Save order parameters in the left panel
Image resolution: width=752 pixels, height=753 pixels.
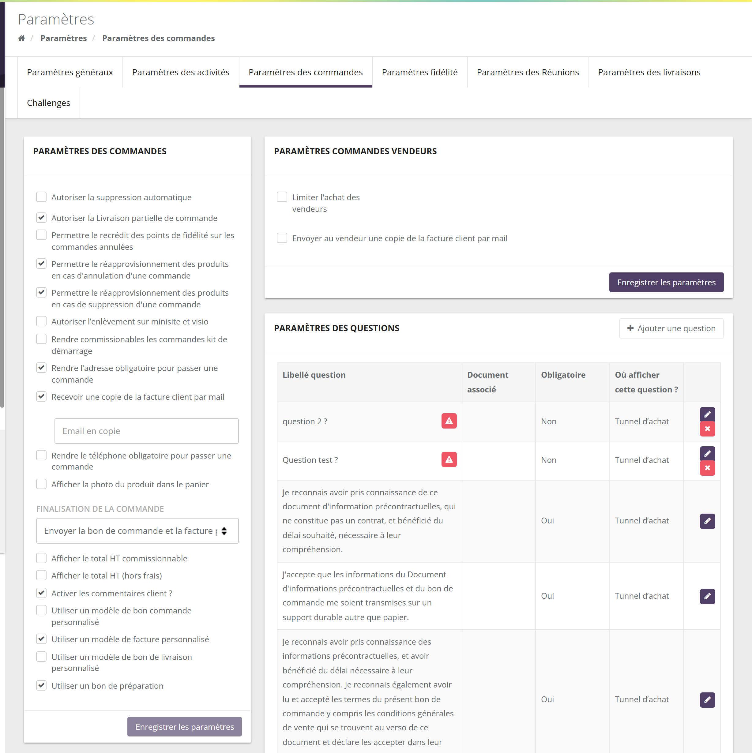(x=184, y=727)
